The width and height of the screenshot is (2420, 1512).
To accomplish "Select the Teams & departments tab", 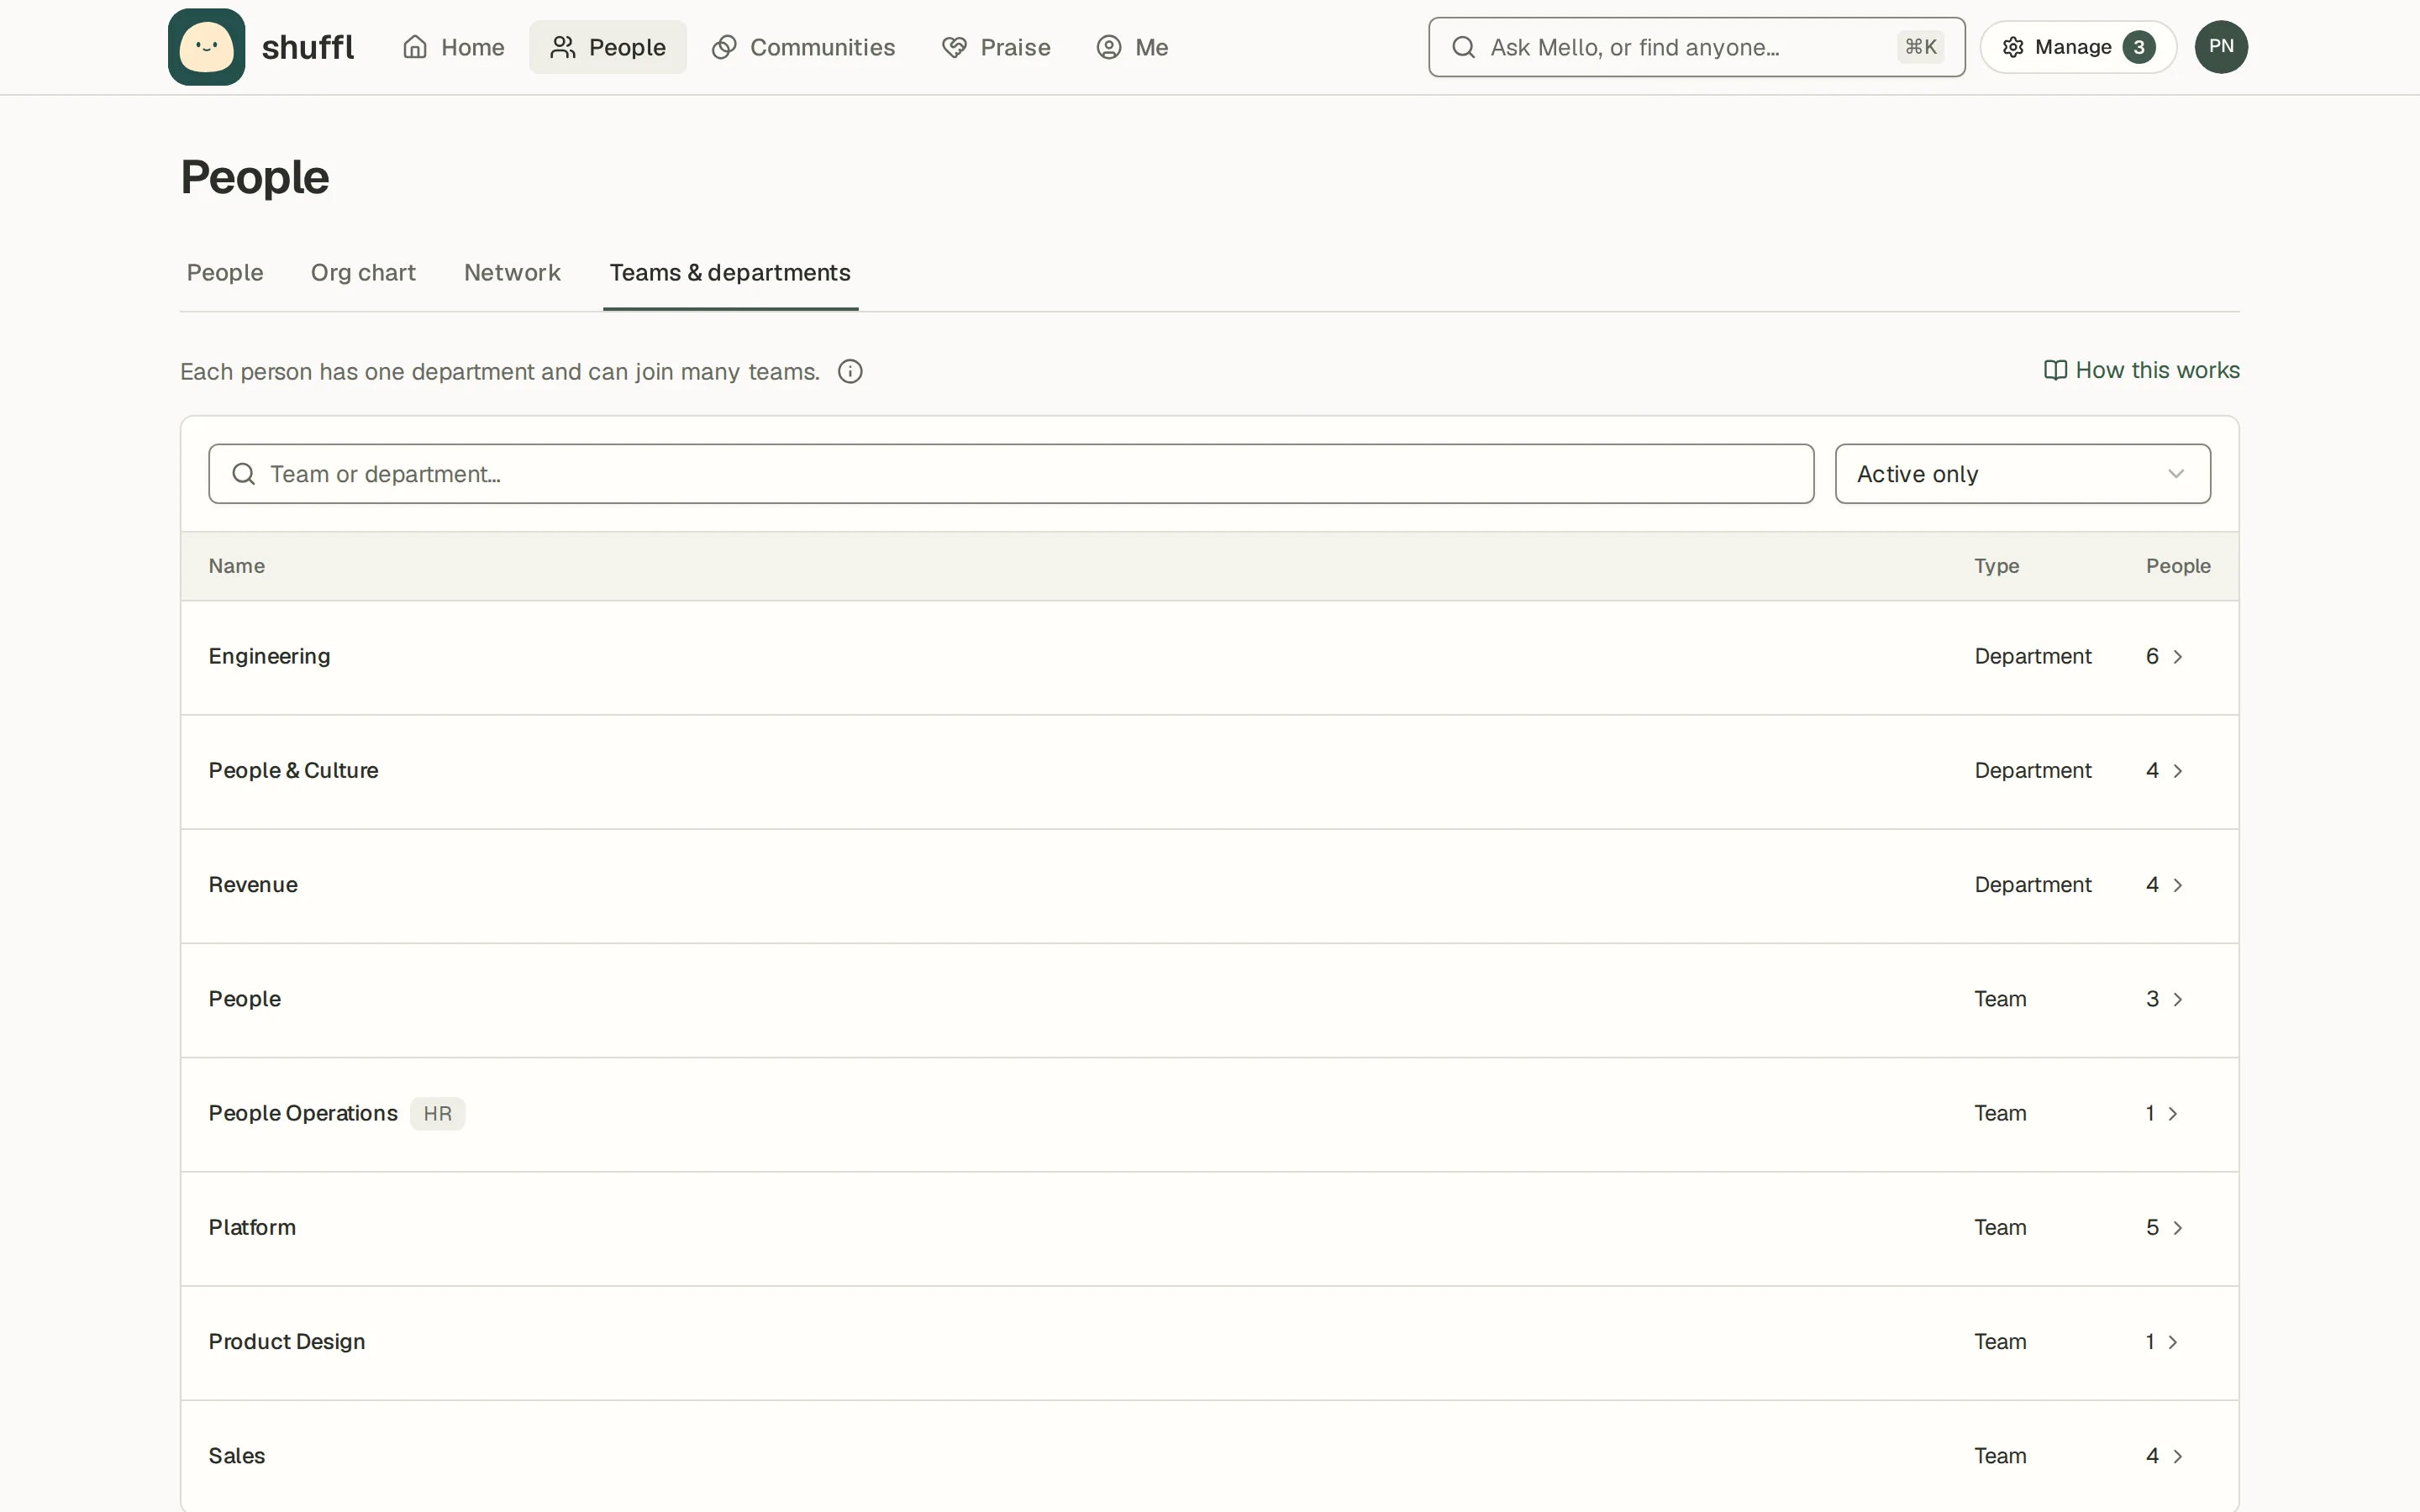I will [x=730, y=273].
